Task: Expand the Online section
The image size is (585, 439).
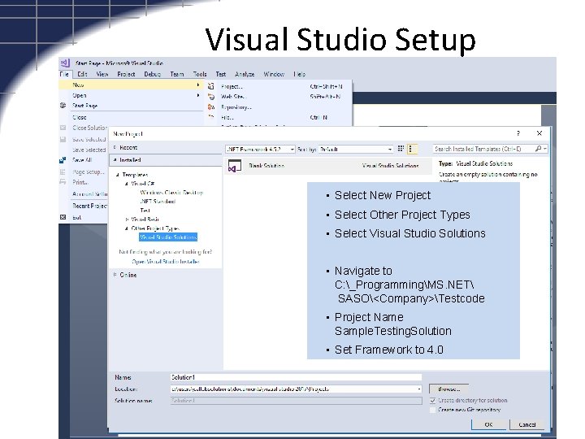Action: [x=115, y=275]
